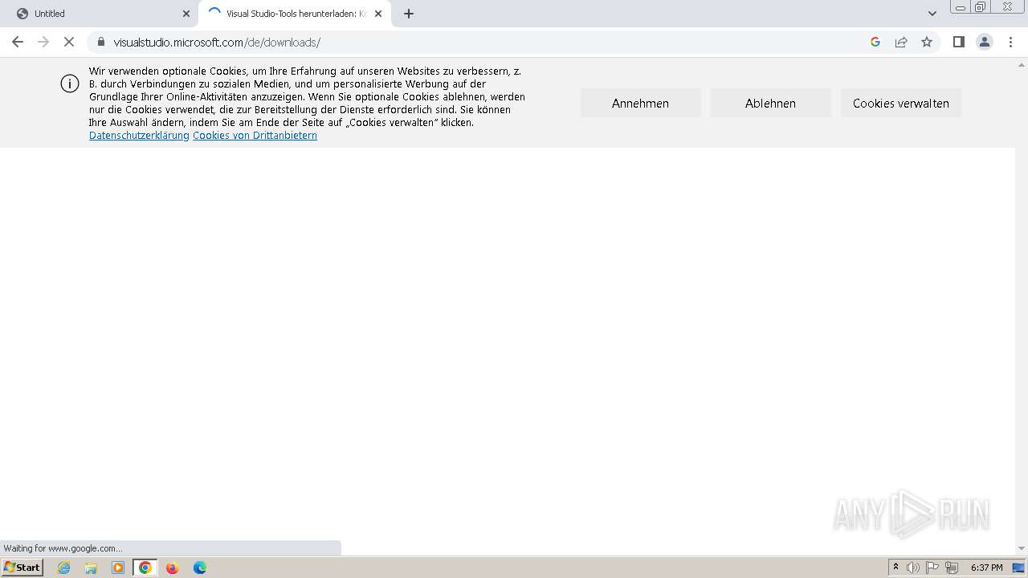1028x578 pixels.
Task: Share this page icon
Action: click(901, 42)
